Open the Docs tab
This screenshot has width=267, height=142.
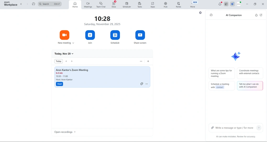[x=114, y=5]
